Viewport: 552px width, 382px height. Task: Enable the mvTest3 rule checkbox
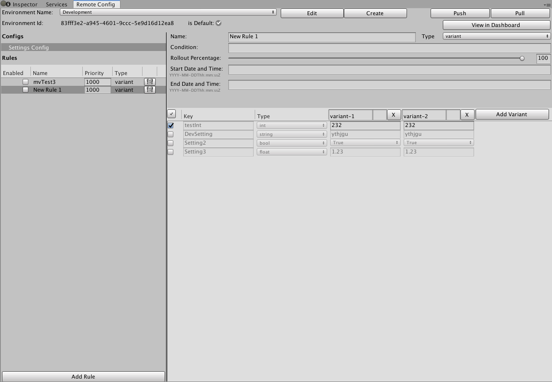point(25,81)
